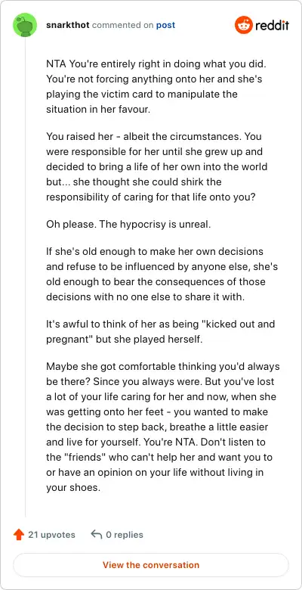Select the "View the conversation" button
The width and height of the screenshot is (302, 590).
pyautogui.click(x=151, y=565)
